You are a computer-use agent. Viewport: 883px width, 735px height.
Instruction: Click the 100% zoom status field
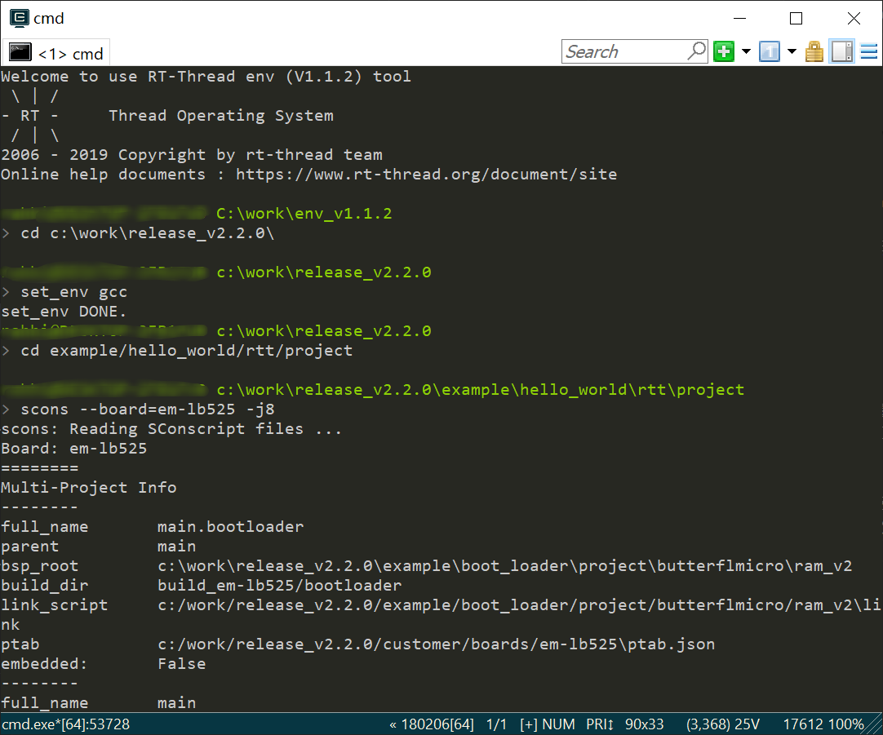point(846,724)
